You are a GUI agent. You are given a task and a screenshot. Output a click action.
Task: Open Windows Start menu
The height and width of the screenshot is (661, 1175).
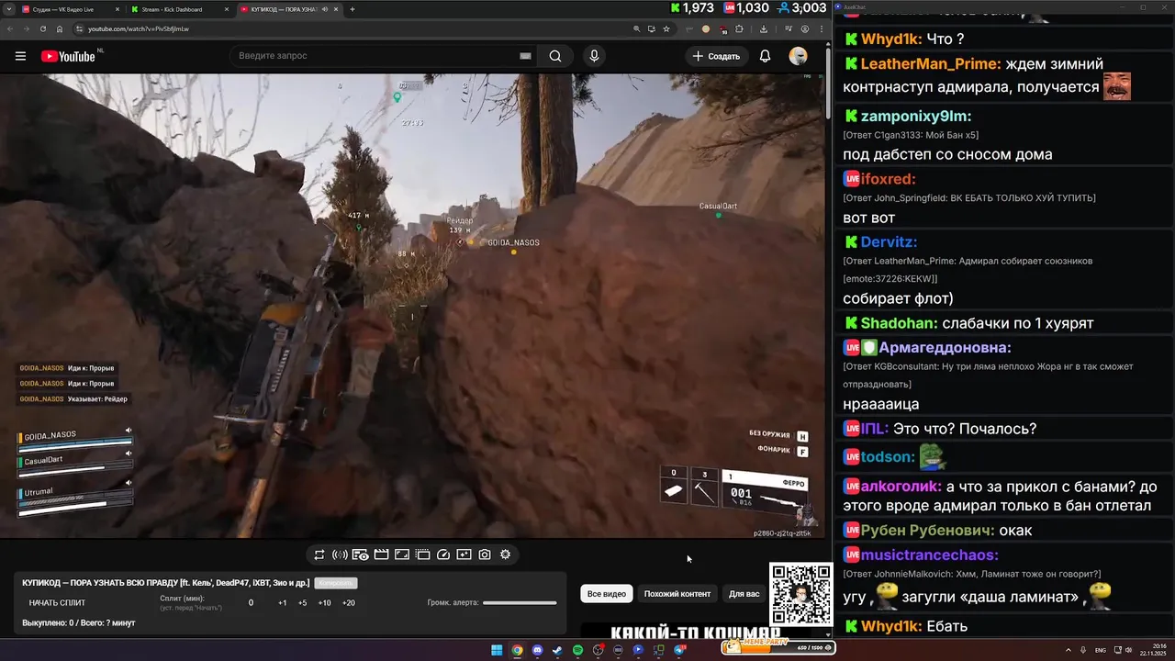click(x=497, y=650)
